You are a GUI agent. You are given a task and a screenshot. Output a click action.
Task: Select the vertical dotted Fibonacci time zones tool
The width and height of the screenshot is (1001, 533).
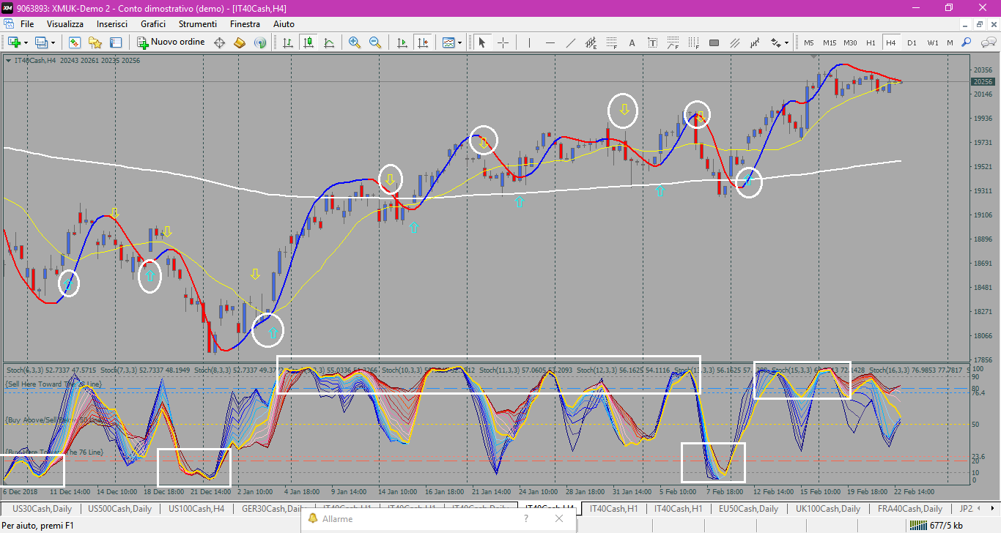(x=693, y=42)
